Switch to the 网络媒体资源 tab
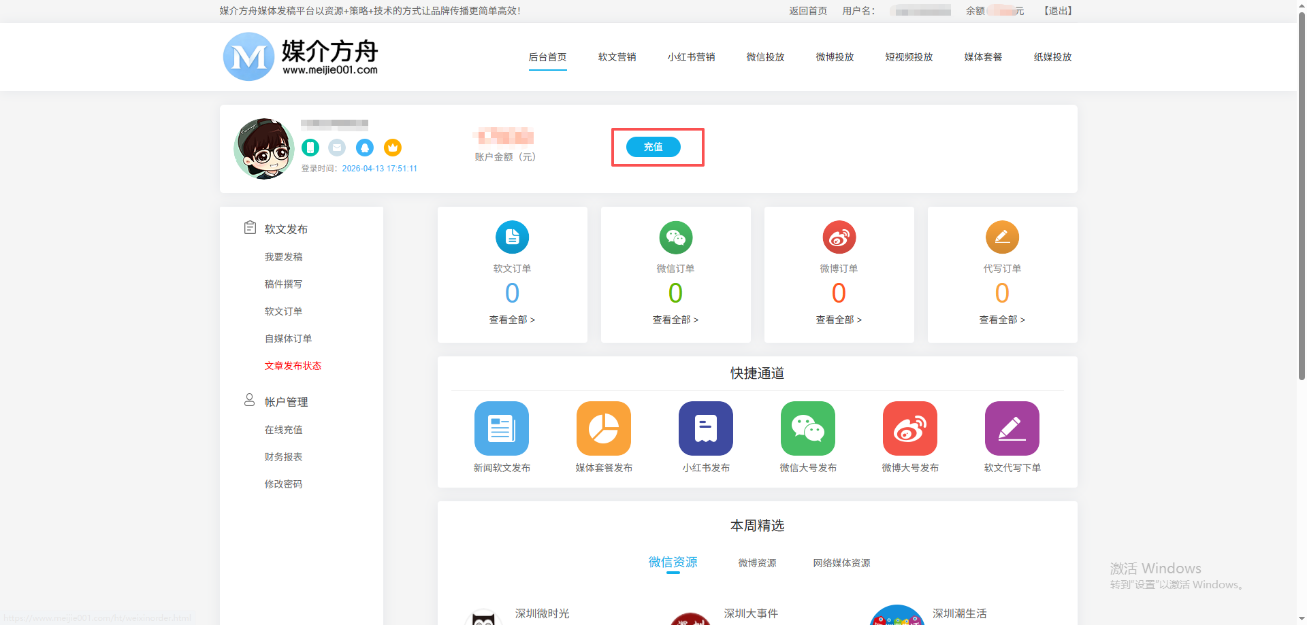Screen dimensions: 1307x625 pos(841,563)
